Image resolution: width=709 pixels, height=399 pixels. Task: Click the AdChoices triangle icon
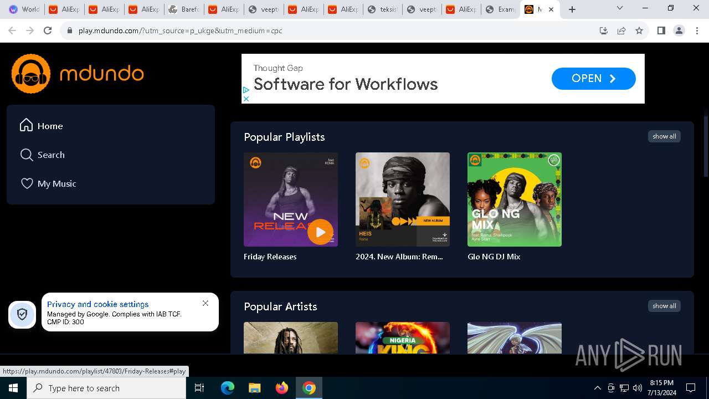click(x=246, y=90)
